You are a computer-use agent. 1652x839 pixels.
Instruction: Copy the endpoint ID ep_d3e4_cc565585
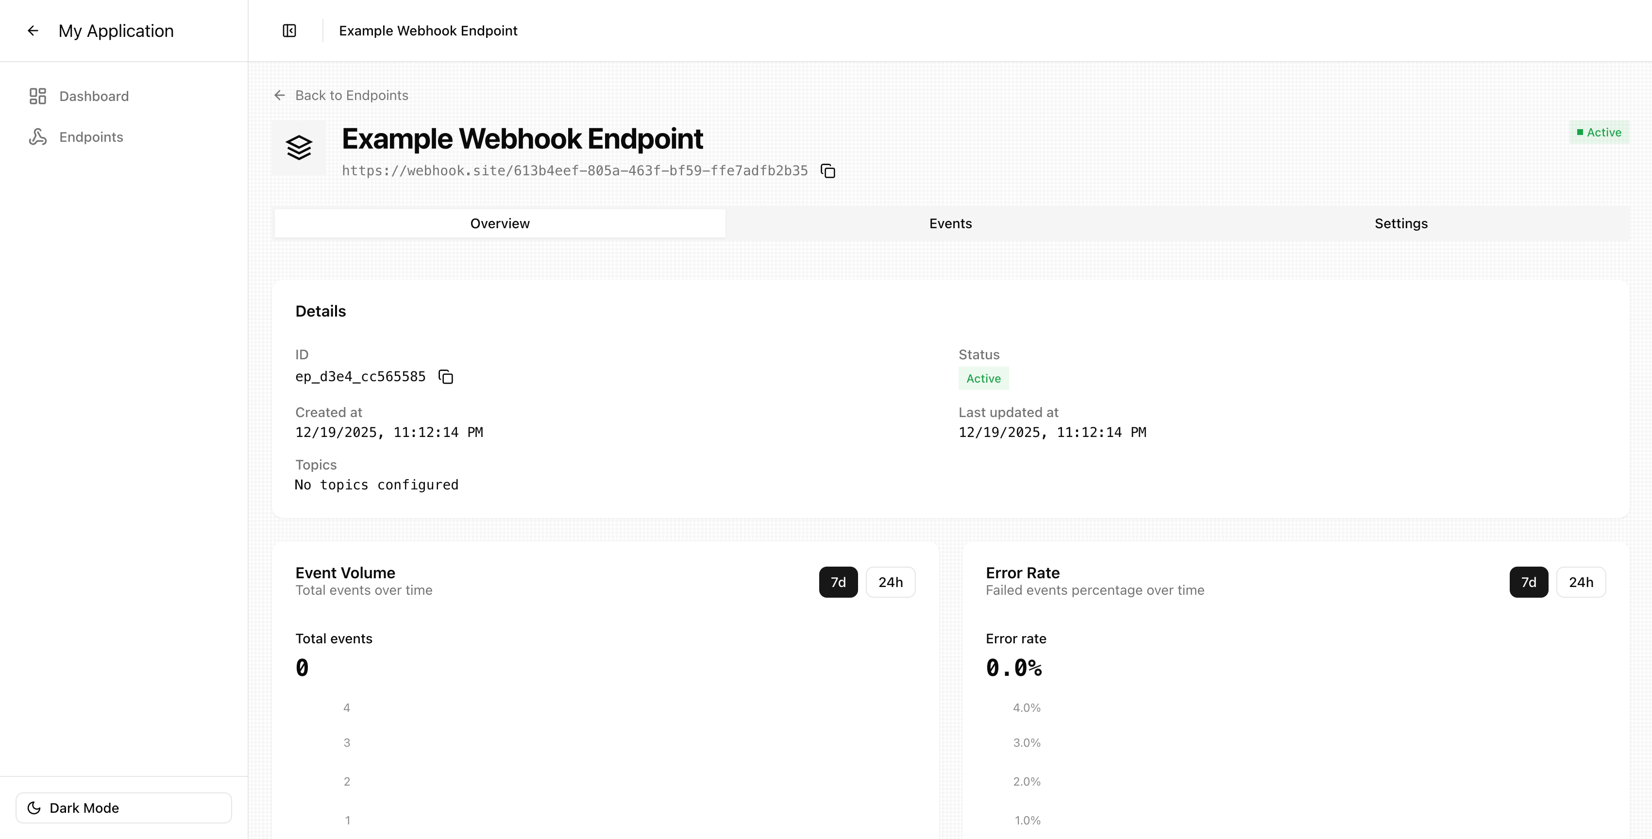[446, 376]
